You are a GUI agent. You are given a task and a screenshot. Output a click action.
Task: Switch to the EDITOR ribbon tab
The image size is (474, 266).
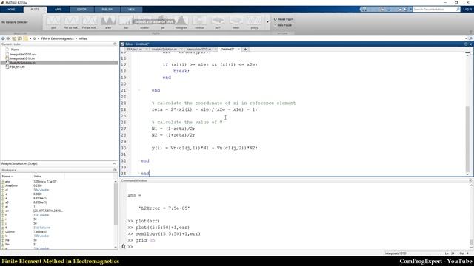tap(81, 10)
